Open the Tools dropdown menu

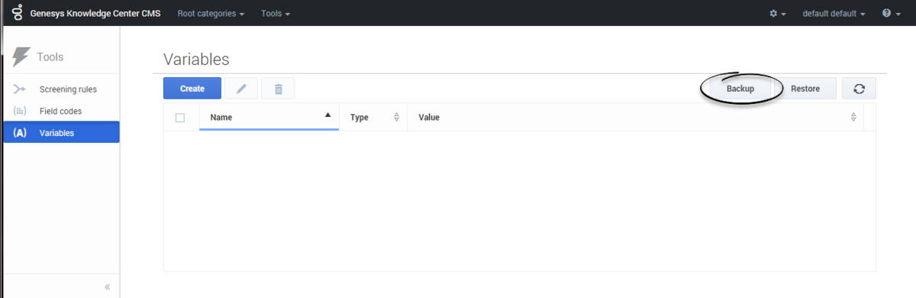click(276, 14)
